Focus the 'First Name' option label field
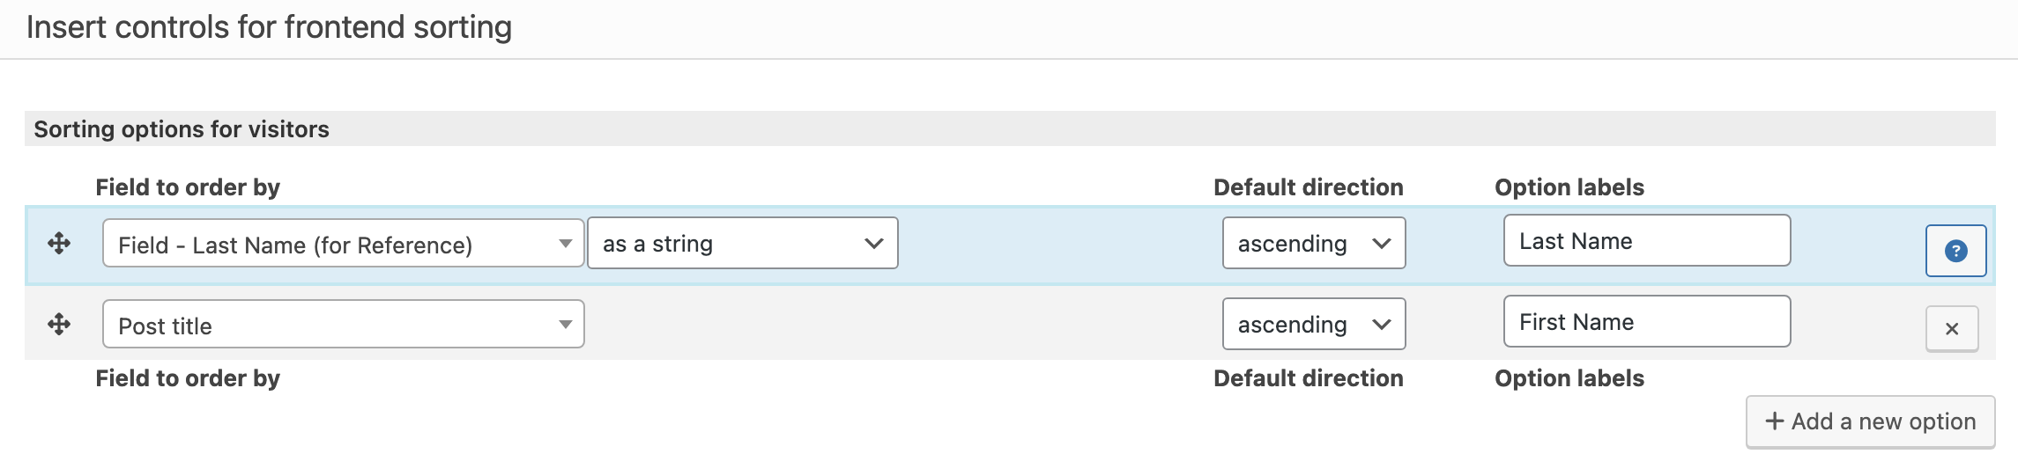This screenshot has width=2018, height=454. (1647, 321)
